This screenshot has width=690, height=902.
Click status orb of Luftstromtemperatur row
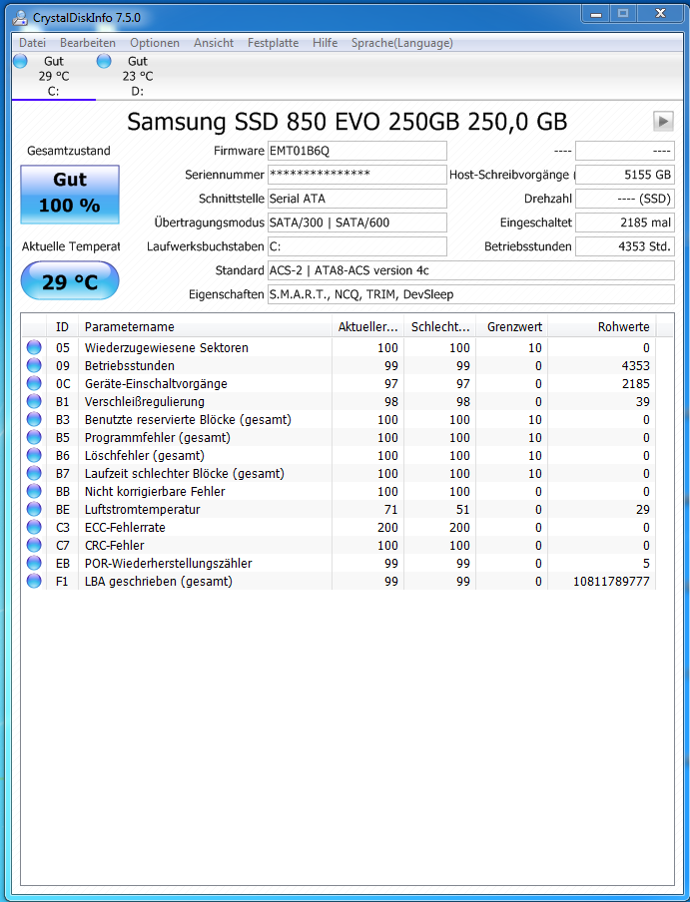[34, 509]
